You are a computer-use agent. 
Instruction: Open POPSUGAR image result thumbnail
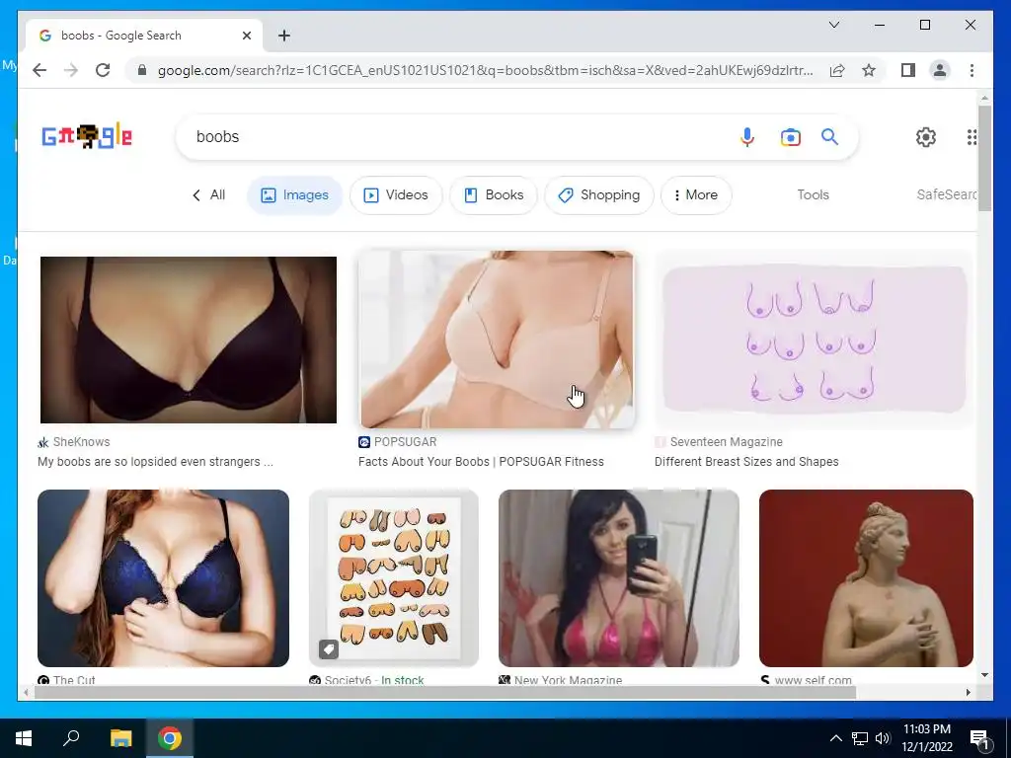(x=497, y=340)
